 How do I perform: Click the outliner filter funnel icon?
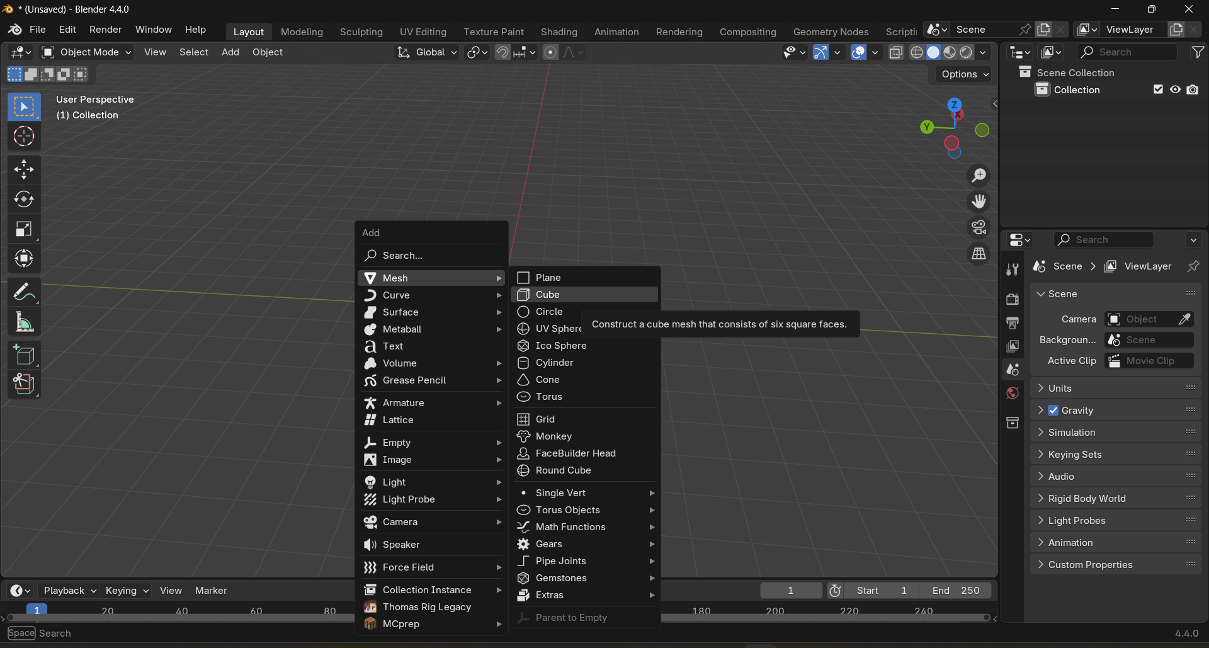click(x=1198, y=52)
